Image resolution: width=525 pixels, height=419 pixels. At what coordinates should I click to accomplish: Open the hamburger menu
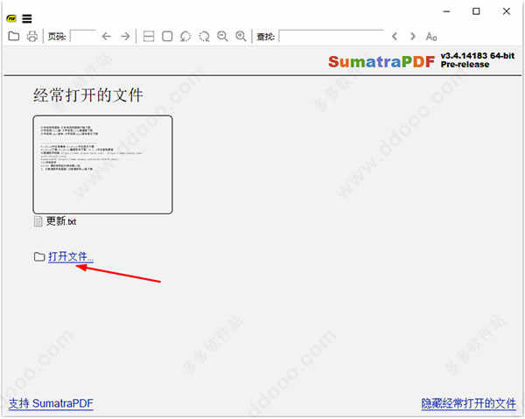tap(27, 18)
